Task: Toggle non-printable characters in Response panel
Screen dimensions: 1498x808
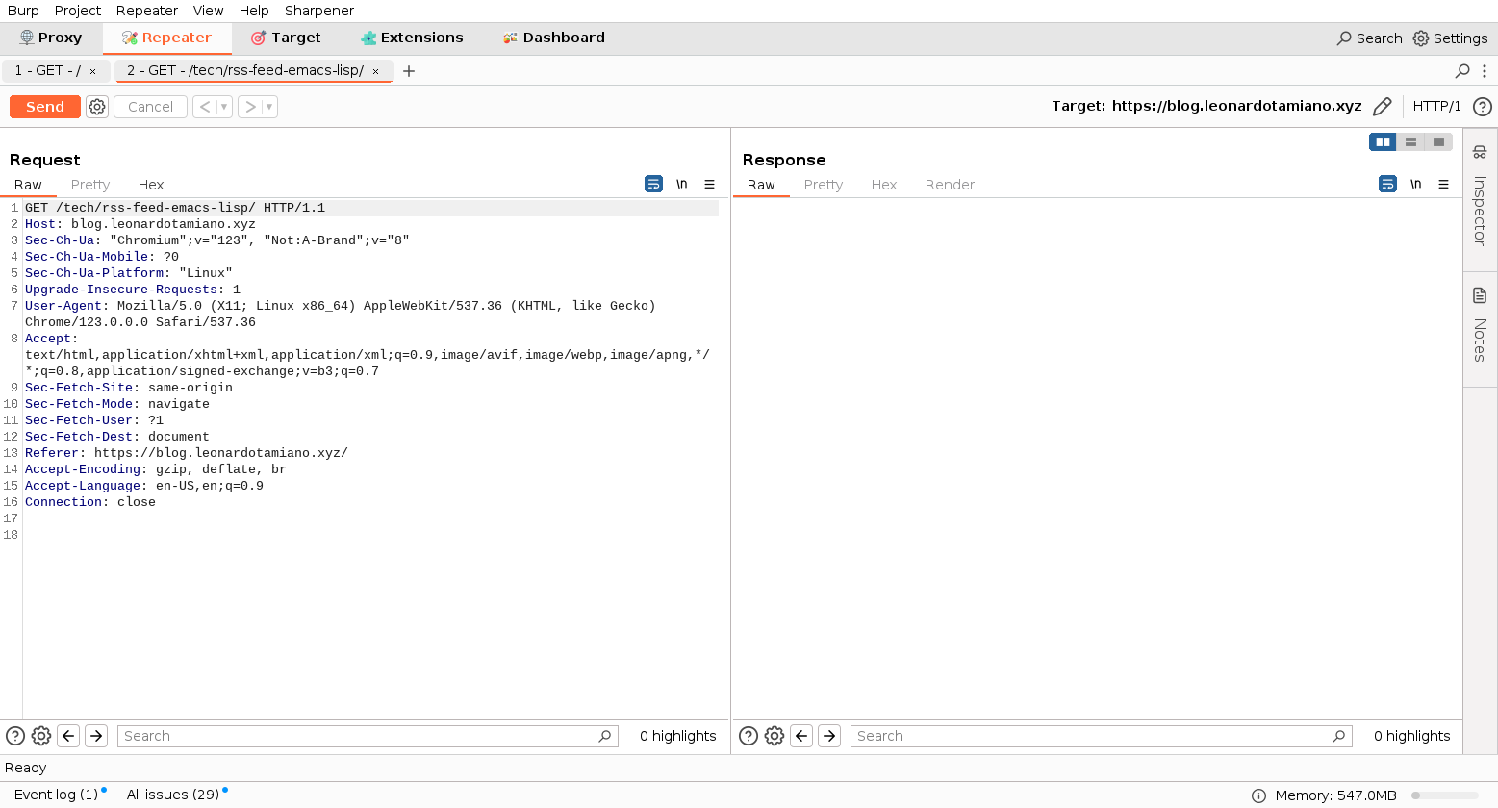Action: tap(1415, 184)
